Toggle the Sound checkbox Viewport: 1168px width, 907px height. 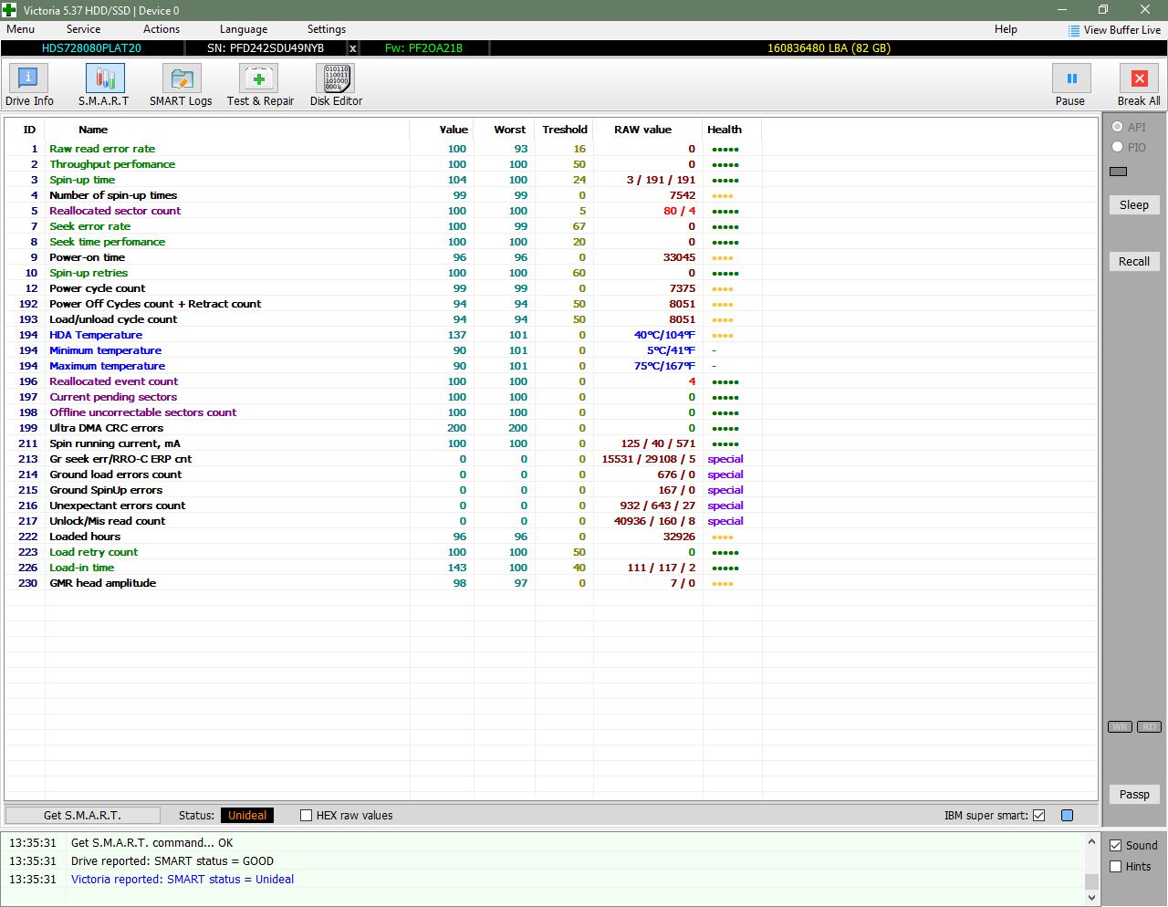[x=1115, y=846]
